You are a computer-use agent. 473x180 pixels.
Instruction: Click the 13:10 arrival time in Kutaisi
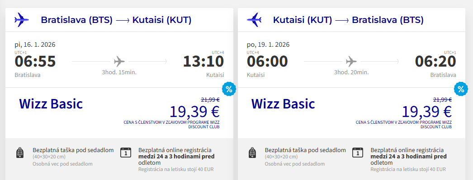pos(203,62)
